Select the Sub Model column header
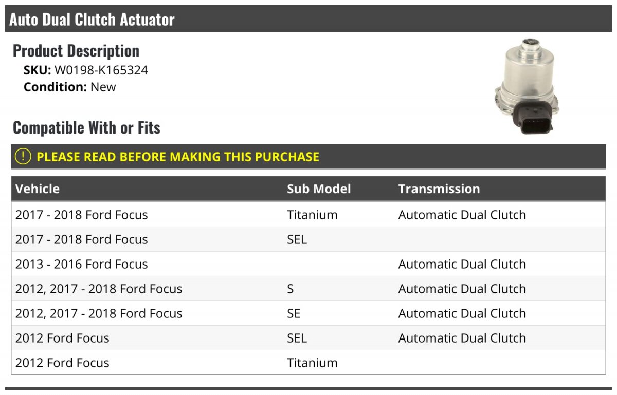 click(319, 189)
